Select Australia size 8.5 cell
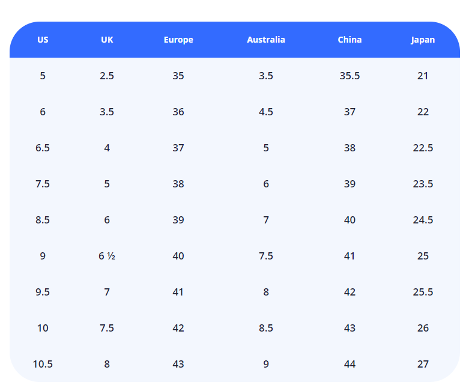 click(x=266, y=328)
